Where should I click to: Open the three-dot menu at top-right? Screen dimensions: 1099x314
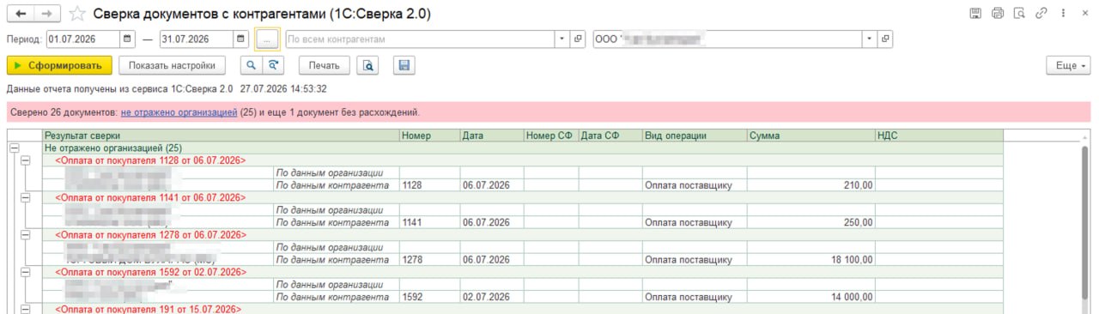(x=1063, y=13)
